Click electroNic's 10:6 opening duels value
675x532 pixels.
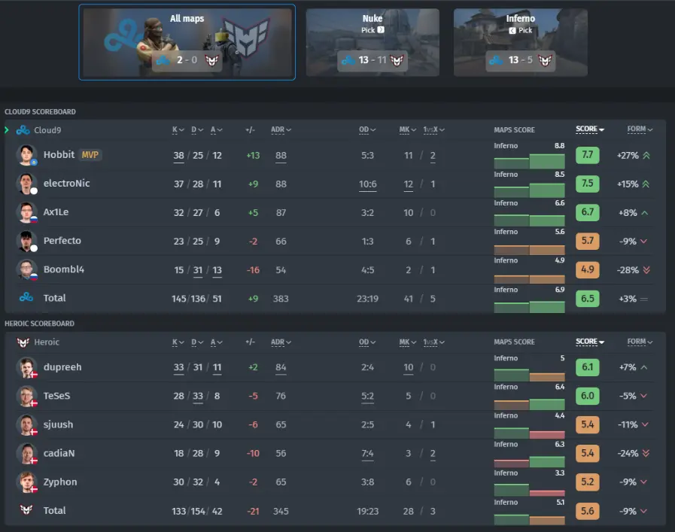point(368,184)
